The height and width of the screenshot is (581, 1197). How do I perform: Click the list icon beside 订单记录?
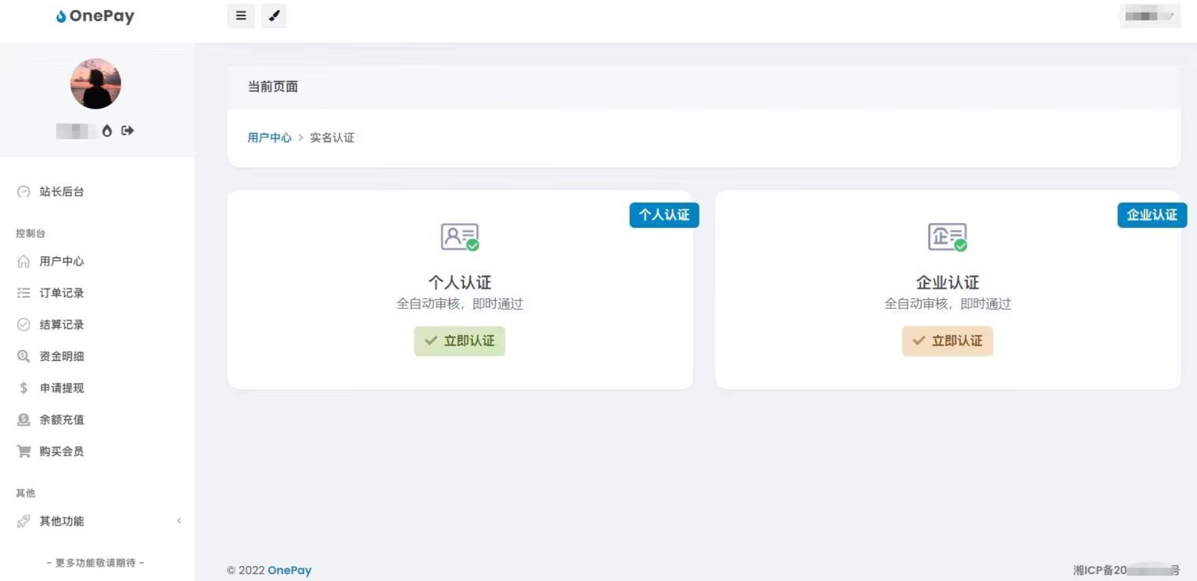click(24, 293)
